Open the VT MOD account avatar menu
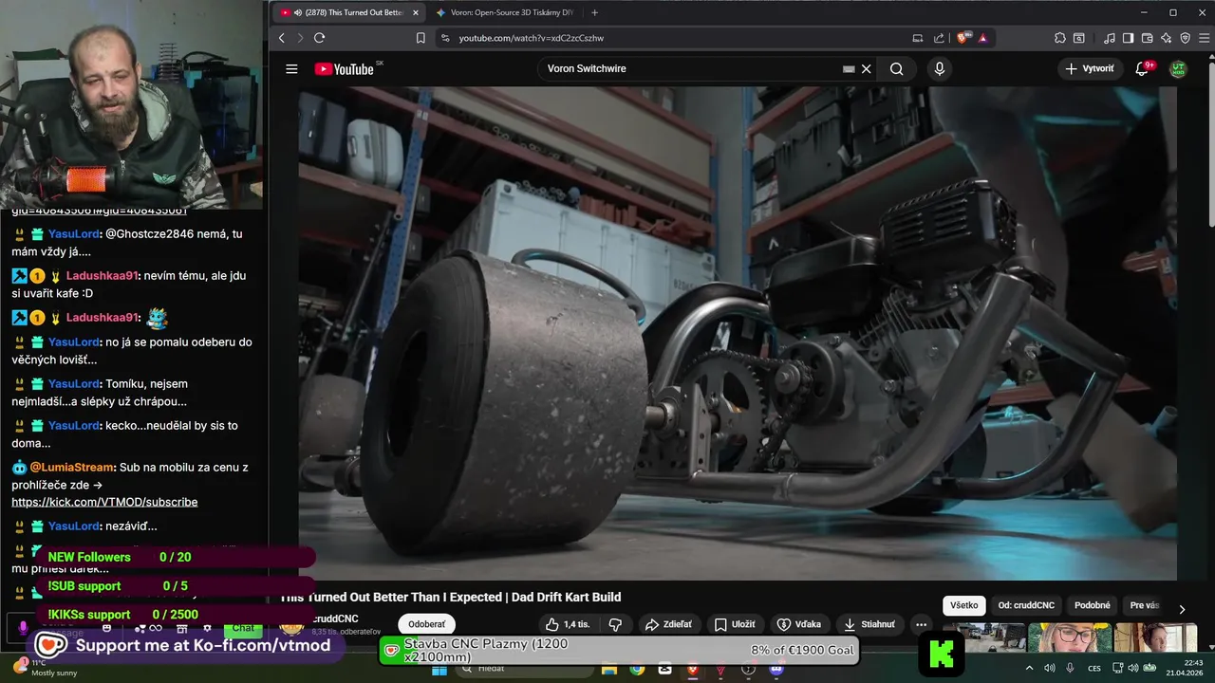The width and height of the screenshot is (1215, 683). point(1178,68)
